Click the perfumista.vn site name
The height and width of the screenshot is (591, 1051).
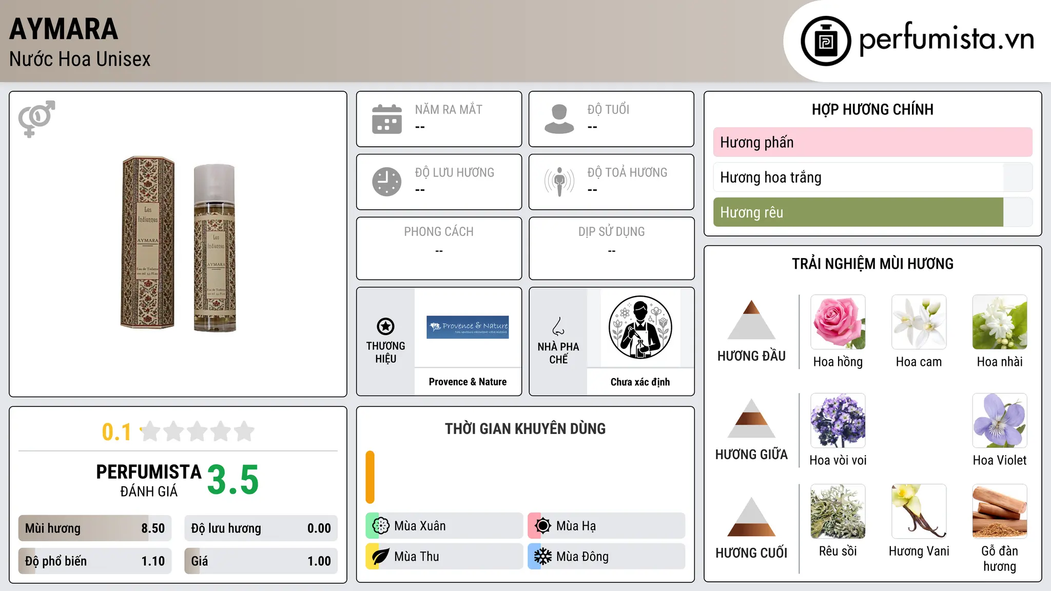tap(946, 38)
